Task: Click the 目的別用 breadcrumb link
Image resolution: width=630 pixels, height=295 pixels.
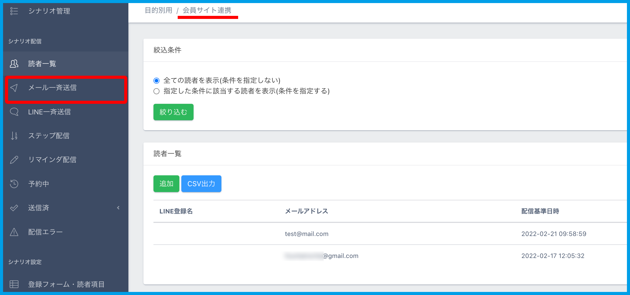Action: [x=158, y=11]
